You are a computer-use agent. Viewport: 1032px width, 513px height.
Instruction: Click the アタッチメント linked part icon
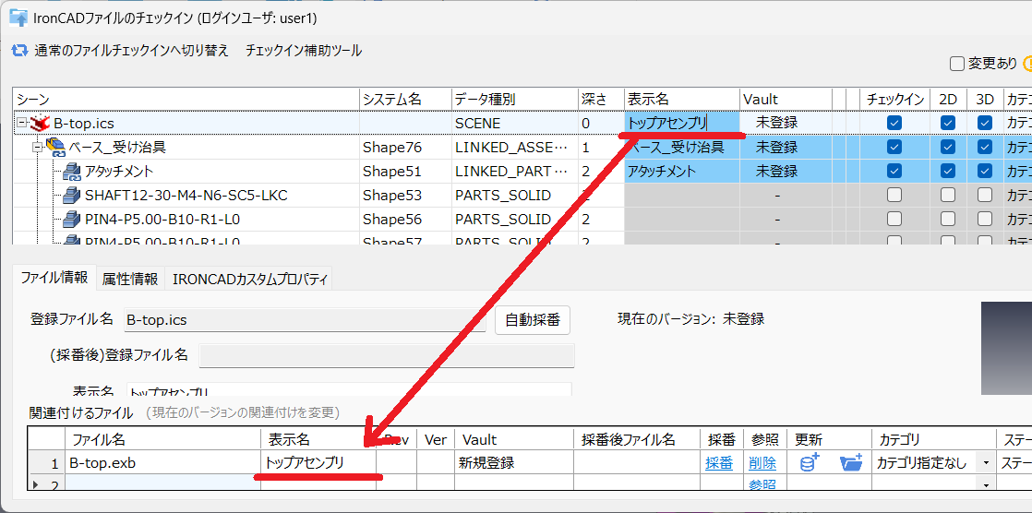[71, 172]
